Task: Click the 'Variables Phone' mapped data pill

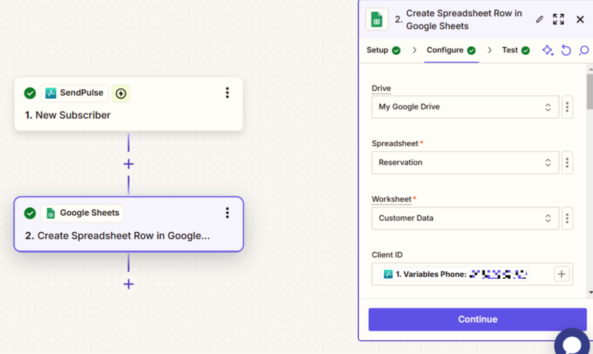Action: pos(455,274)
